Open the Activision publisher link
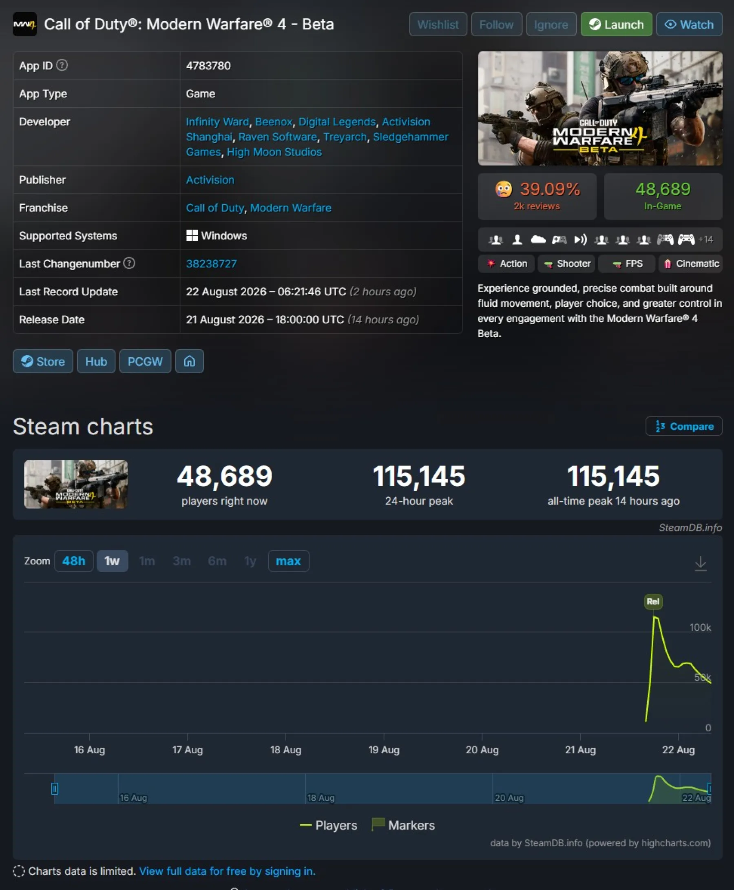The image size is (734, 890). [x=210, y=180]
